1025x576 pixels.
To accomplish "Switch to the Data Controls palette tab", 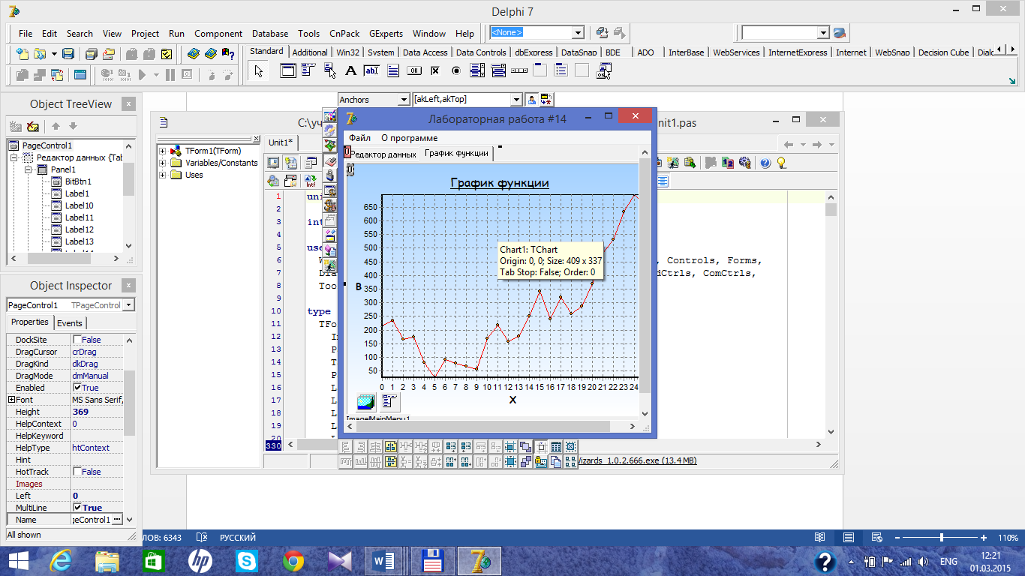I will click(481, 52).
